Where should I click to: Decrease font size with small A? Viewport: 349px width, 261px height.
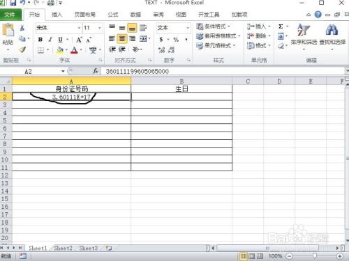coord(89,40)
